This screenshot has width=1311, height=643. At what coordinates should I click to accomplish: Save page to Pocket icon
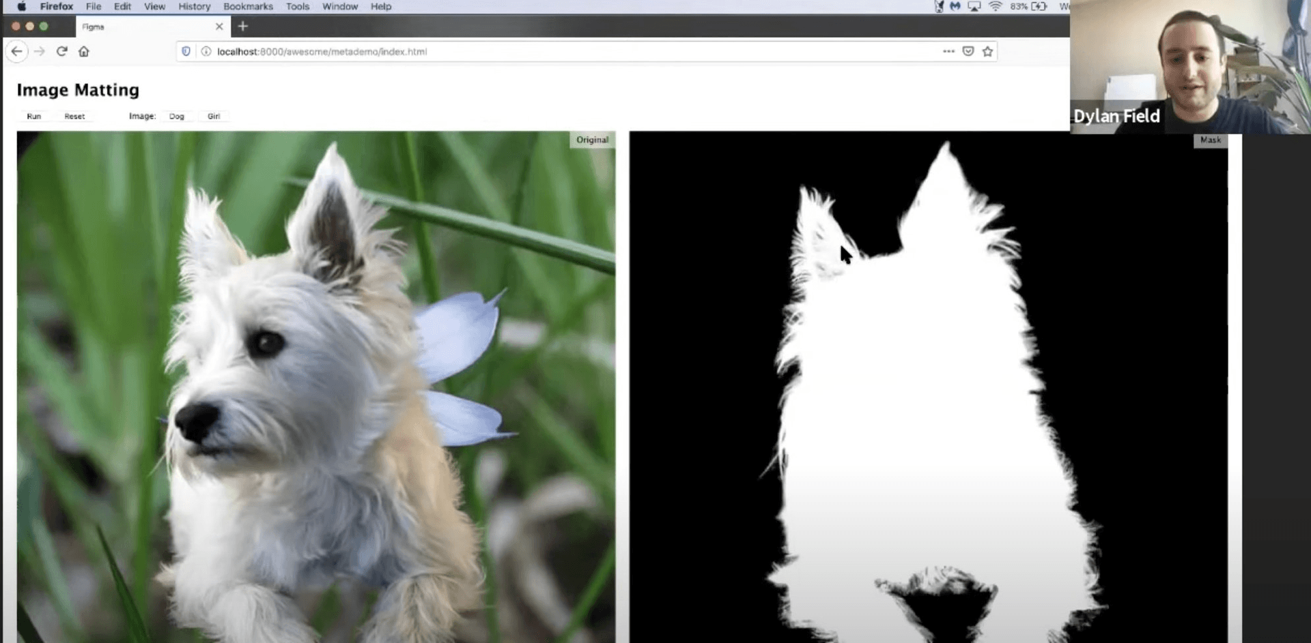(x=968, y=52)
